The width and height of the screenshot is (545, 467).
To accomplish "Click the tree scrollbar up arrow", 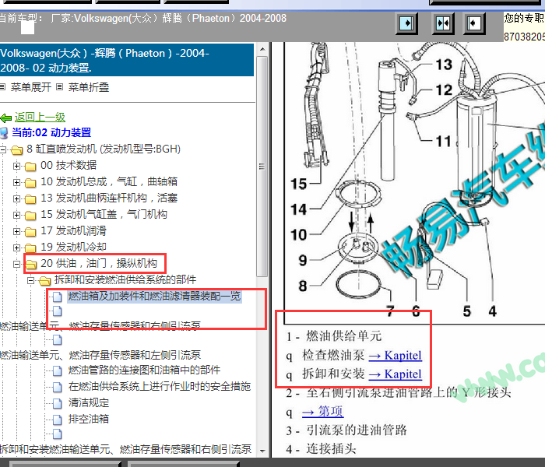I will [262, 49].
